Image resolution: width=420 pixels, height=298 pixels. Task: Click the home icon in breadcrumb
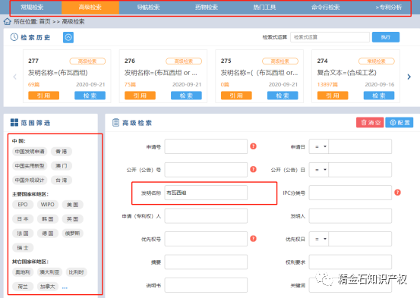click(x=8, y=21)
